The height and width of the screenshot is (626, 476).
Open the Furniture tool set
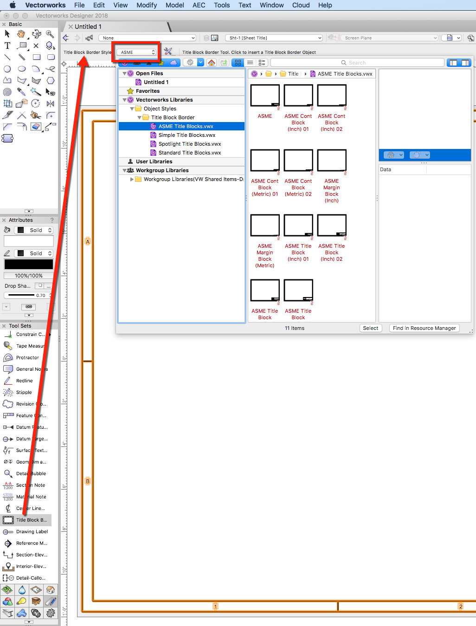36,601
